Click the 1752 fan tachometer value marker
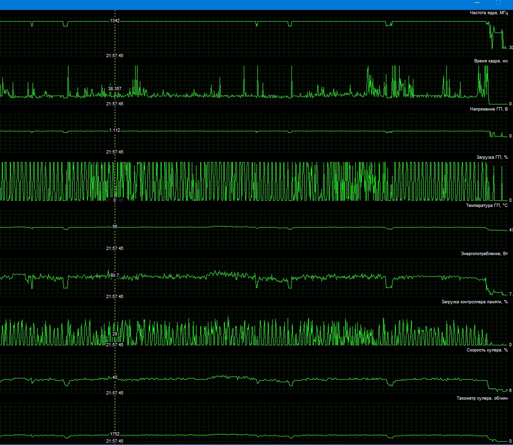Viewport: 513px width, 445px height. point(115,434)
